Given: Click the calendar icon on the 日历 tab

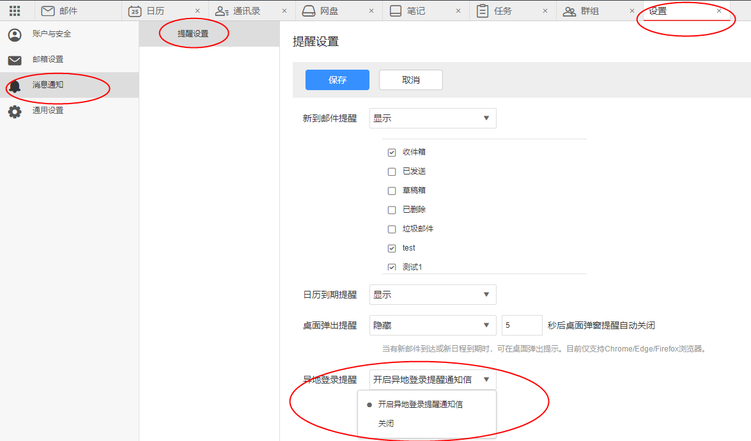Looking at the screenshot, I should click(134, 10).
